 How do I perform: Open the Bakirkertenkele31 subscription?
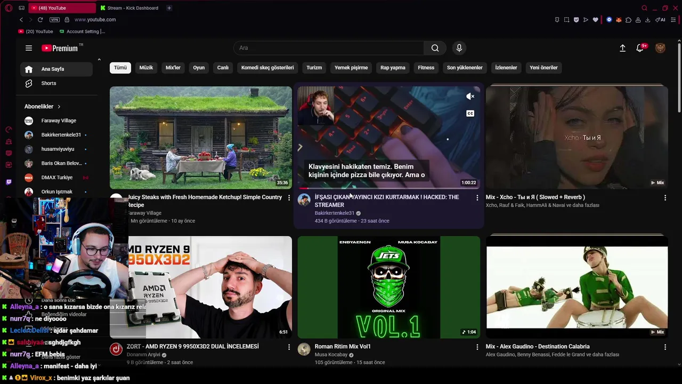56,135
